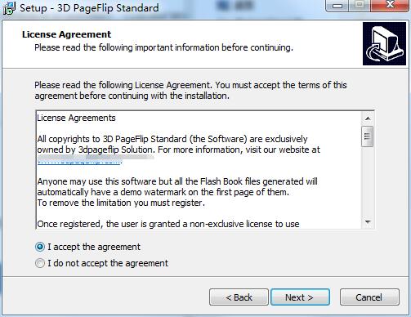Click the installer computer logo image
Image resolution: width=411 pixels, height=317 pixels.
tap(384, 43)
